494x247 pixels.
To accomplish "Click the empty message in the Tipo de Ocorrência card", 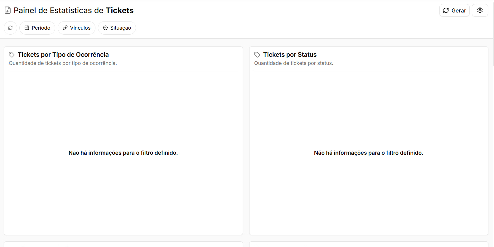I will [x=123, y=153].
